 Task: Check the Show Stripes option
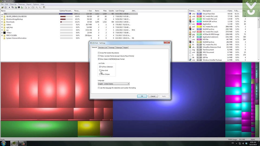[100, 74]
